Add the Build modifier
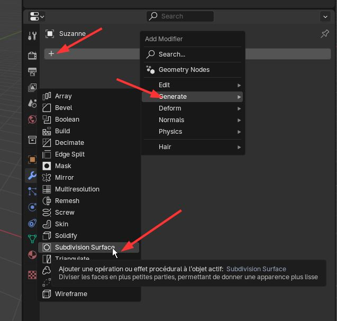The height and width of the screenshot is (321, 337). [88, 131]
